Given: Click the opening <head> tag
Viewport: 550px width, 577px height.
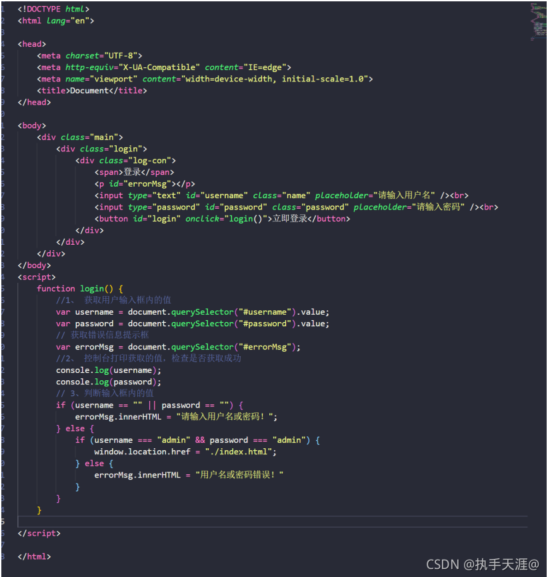Looking at the screenshot, I should tap(31, 44).
